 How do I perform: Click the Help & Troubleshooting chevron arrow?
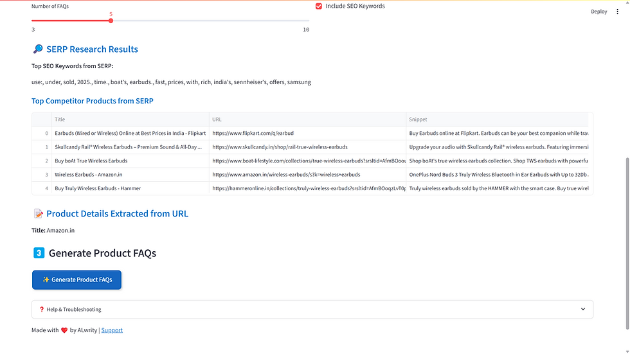(582, 309)
